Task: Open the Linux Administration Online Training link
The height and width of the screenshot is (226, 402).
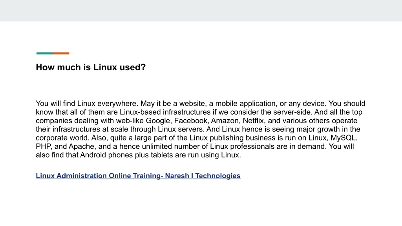Action: tap(138, 176)
